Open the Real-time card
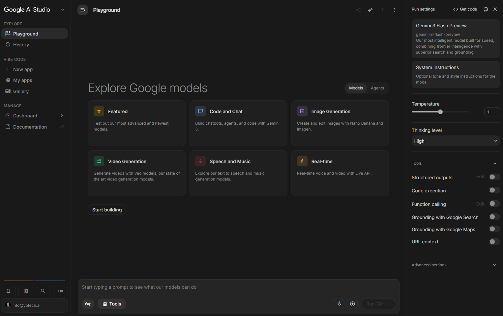The image size is (503, 316). pyautogui.click(x=340, y=173)
